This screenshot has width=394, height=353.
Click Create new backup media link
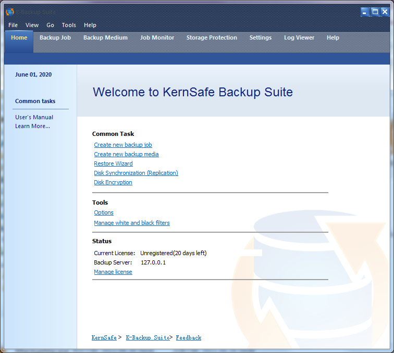tap(126, 154)
